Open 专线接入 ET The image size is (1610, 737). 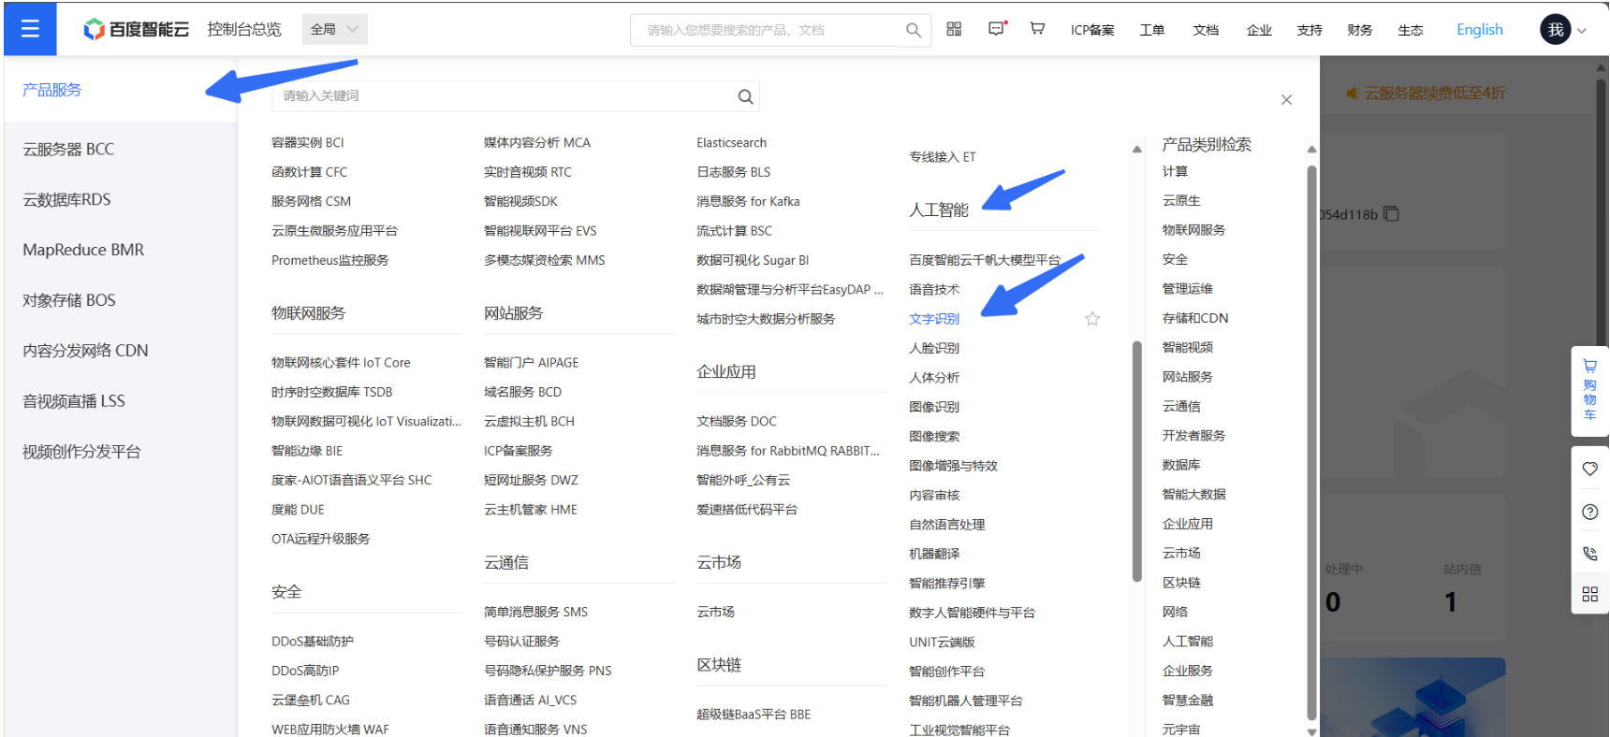943,157
